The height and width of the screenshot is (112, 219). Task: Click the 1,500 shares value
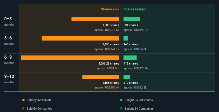(111, 25)
